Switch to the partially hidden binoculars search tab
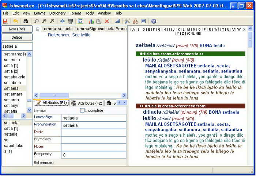 pyautogui.click(x=110, y=103)
